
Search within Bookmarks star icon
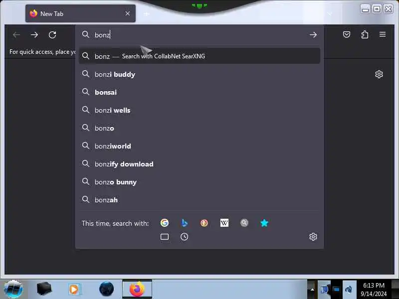(264, 223)
